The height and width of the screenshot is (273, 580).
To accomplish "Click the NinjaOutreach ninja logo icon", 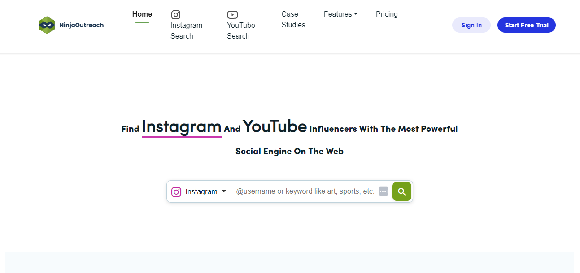I will tap(47, 25).
